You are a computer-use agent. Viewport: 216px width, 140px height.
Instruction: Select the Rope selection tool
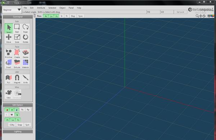[x=26, y=28]
